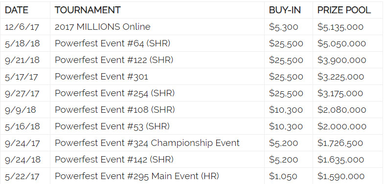Click the DATE column header
The width and height of the screenshot is (384, 184).
pos(17,10)
